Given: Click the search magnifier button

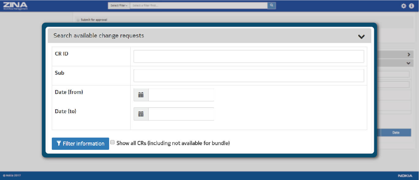Looking at the screenshot, I should click(272, 5).
